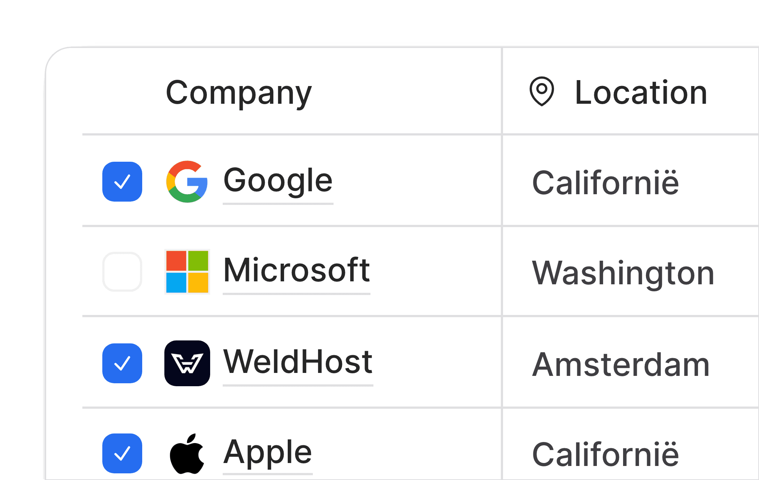Screen dimensions: 759x480
Task: Click the column divider beside Location
Action: point(502,264)
